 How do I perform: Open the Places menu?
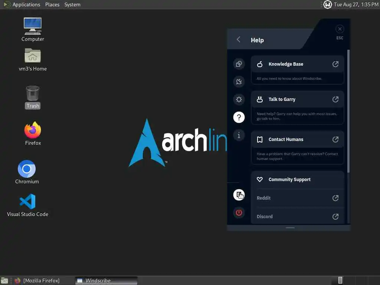52,4
